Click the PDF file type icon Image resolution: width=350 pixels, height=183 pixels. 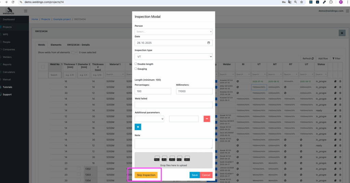(179, 158)
